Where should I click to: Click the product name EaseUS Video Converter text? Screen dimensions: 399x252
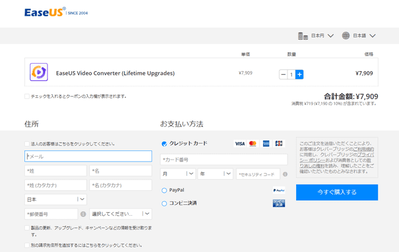pos(115,74)
